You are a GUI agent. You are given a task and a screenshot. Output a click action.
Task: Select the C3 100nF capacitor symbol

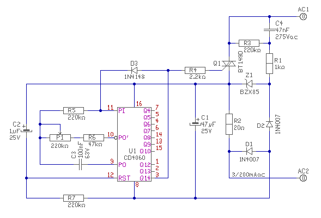(x=80, y=165)
